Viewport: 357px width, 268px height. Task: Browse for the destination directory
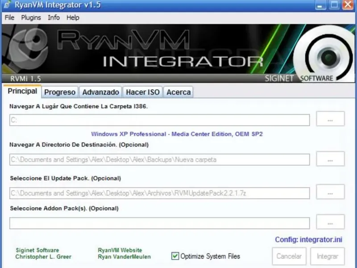(330, 159)
